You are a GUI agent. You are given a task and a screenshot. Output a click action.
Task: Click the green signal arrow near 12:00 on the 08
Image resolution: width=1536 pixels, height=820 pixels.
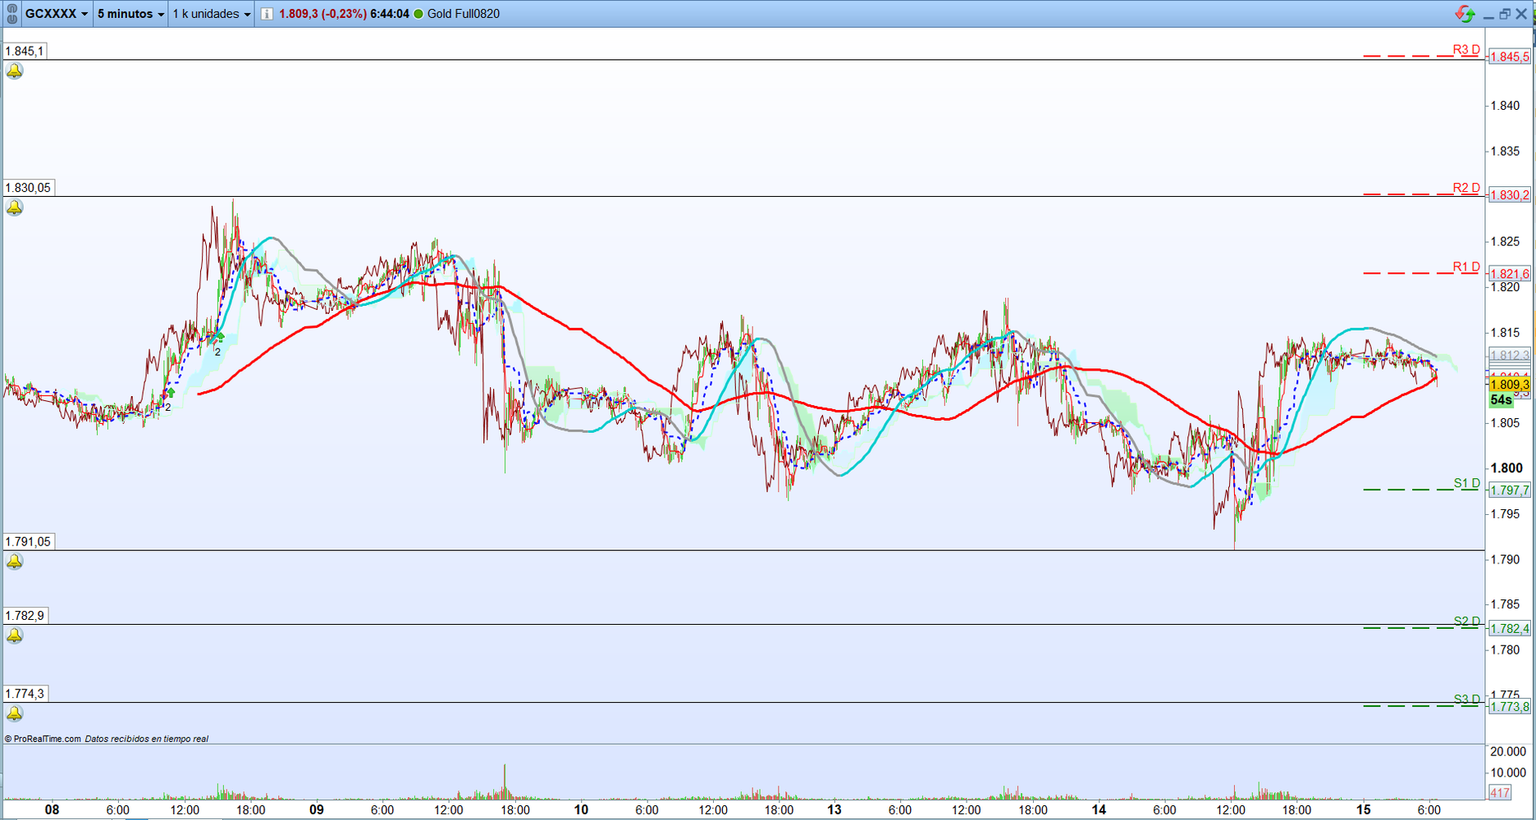pyautogui.click(x=170, y=394)
